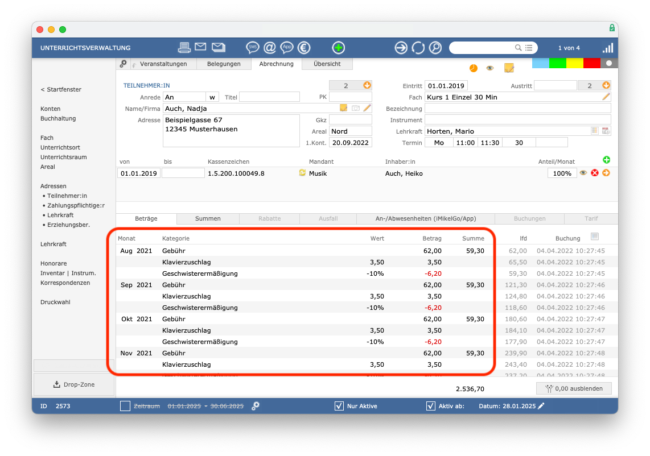Open the SMS speech bubble icon
The height and width of the screenshot is (456, 650).
click(252, 48)
